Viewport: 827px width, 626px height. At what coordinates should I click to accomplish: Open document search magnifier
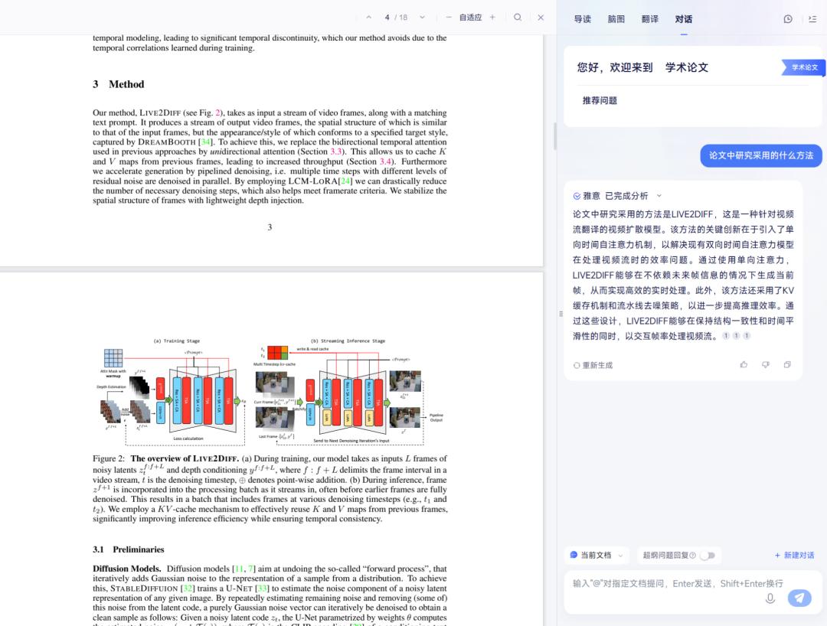pos(518,18)
